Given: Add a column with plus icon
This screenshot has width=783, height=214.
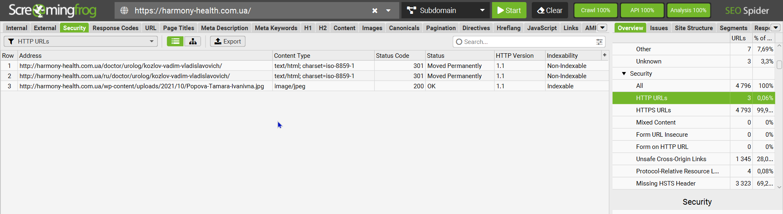Looking at the screenshot, I should pyautogui.click(x=604, y=55).
